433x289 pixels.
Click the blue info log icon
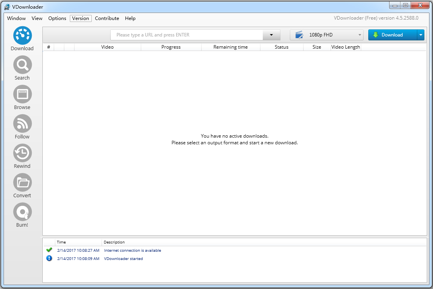[49, 258]
